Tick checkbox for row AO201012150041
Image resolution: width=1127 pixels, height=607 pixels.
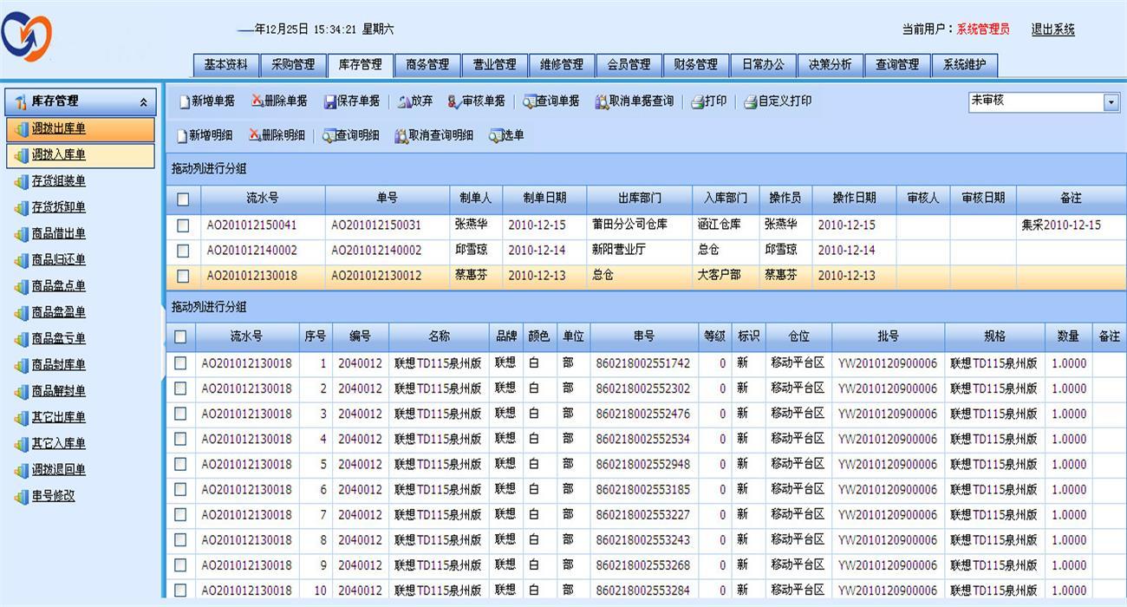[183, 225]
